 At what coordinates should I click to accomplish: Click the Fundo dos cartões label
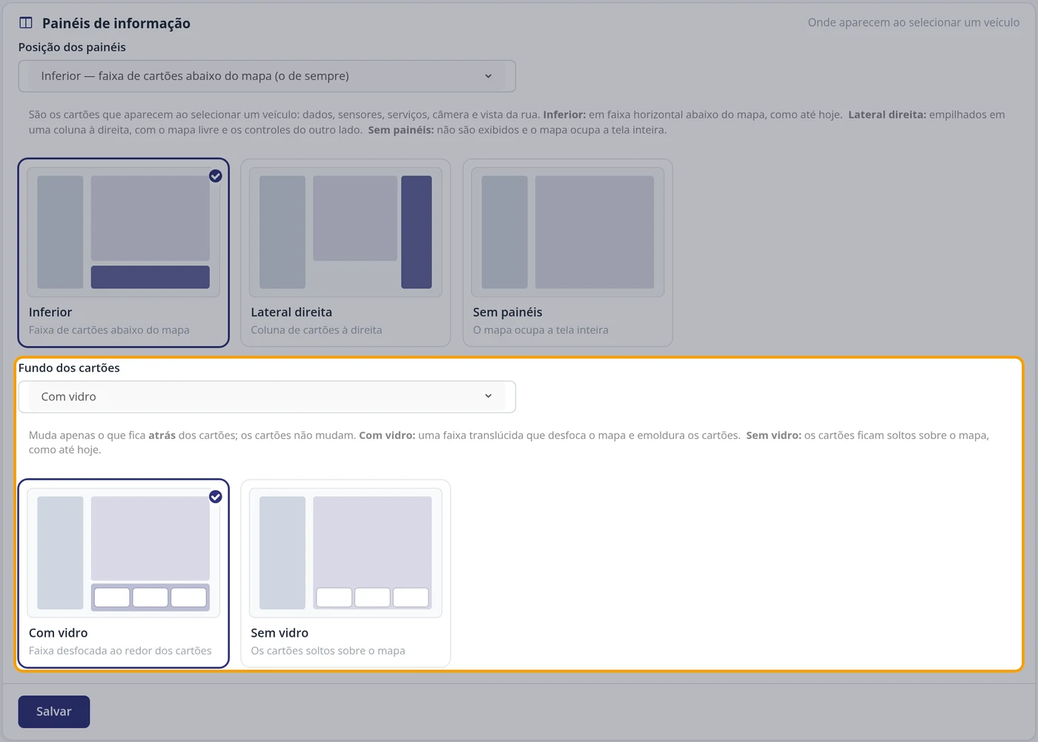coord(69,368)
